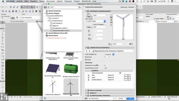Select the eyedropper pick-up parameters tool
This screenshot has width=179, height=101.
pyautogui.click(x=14, y=7)
